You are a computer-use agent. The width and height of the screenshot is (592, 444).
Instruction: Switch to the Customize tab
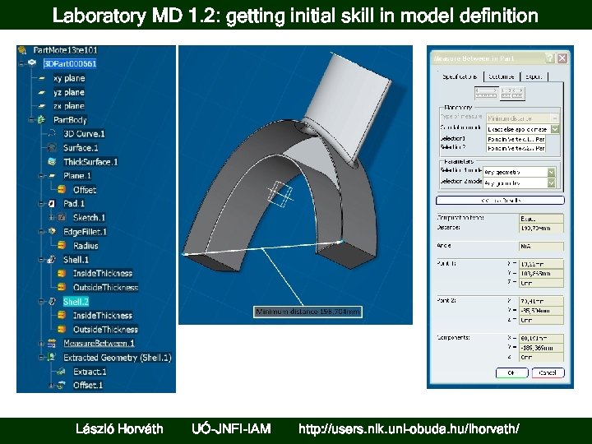(502, 76)
